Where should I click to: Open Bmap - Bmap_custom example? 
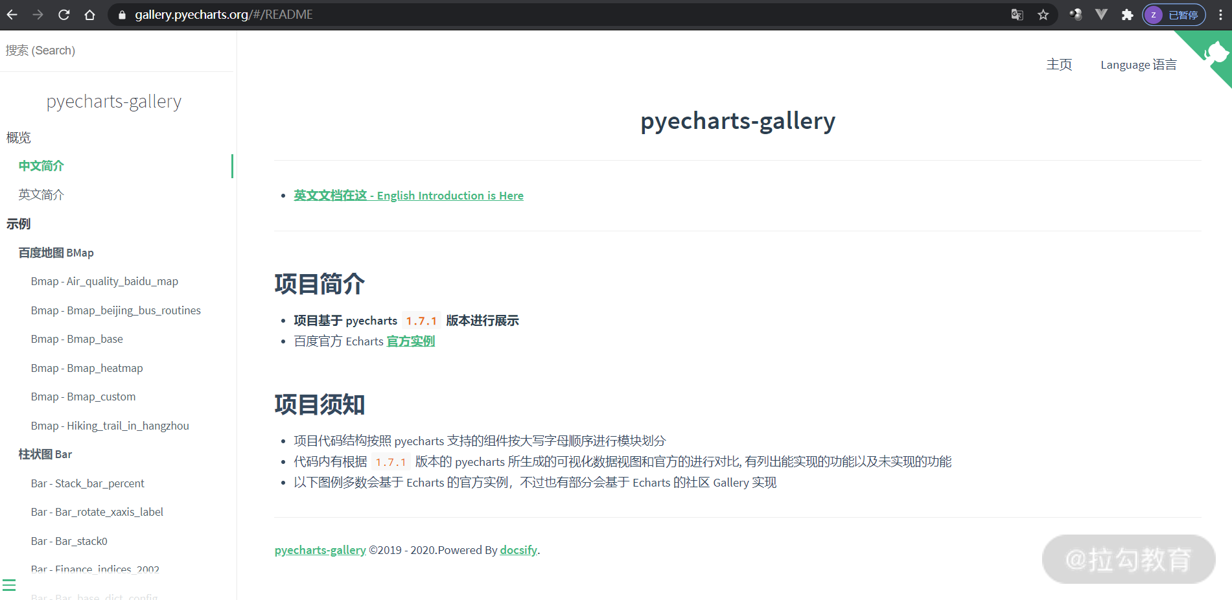click(x=84, y=397)
